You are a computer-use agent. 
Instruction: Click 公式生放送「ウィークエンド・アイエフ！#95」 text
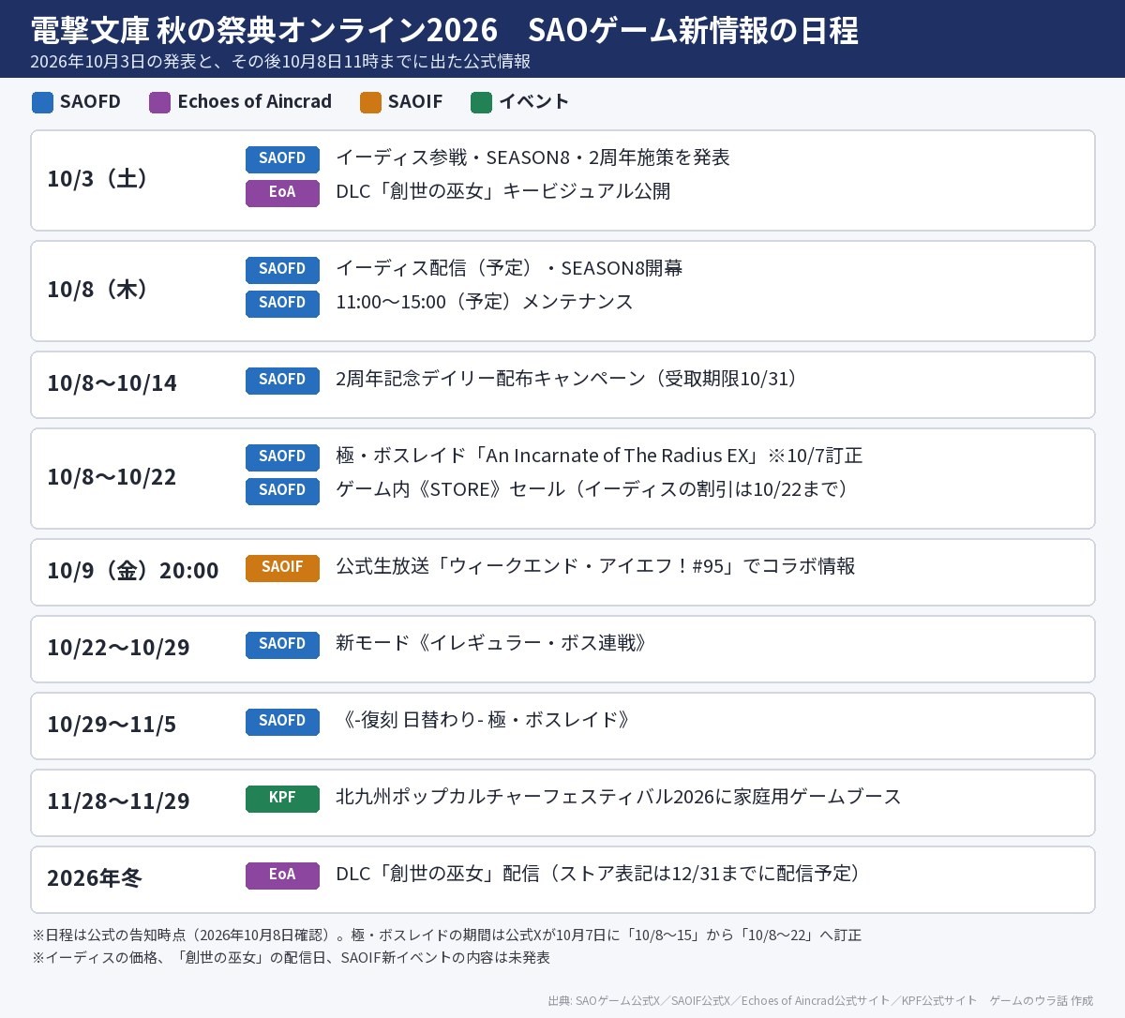[x=595, y=566]
